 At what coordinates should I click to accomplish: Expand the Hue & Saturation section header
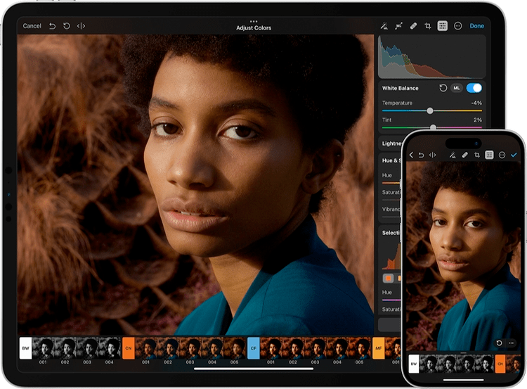point(390,160)
